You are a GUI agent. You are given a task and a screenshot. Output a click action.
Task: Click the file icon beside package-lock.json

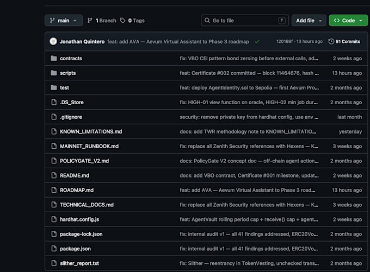[x=54, y=234]
